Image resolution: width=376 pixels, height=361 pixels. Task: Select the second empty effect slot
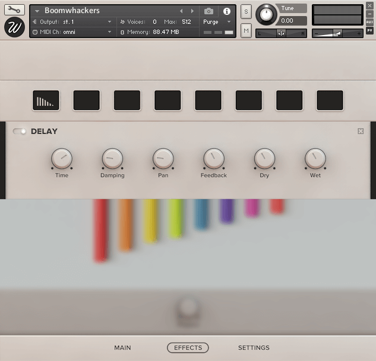click(x=86, y=101)
